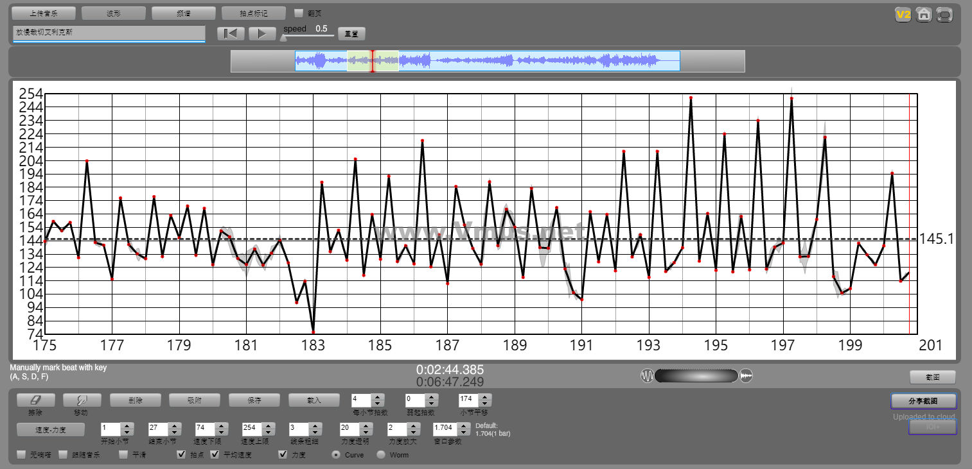Uncheck the 平均速度 checkbox
The height and width of the screenshot is (469, 972).
pos(215,455)
